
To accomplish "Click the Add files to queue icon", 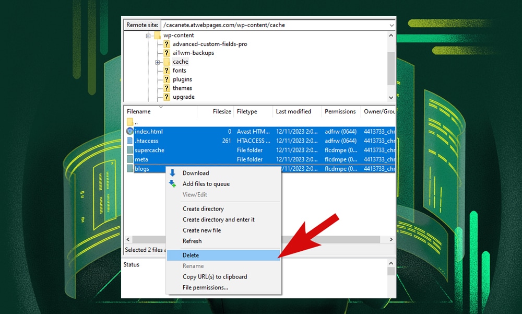I will coord(172,183).
